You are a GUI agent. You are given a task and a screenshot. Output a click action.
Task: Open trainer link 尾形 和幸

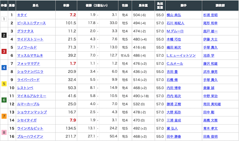coord(210,23)
